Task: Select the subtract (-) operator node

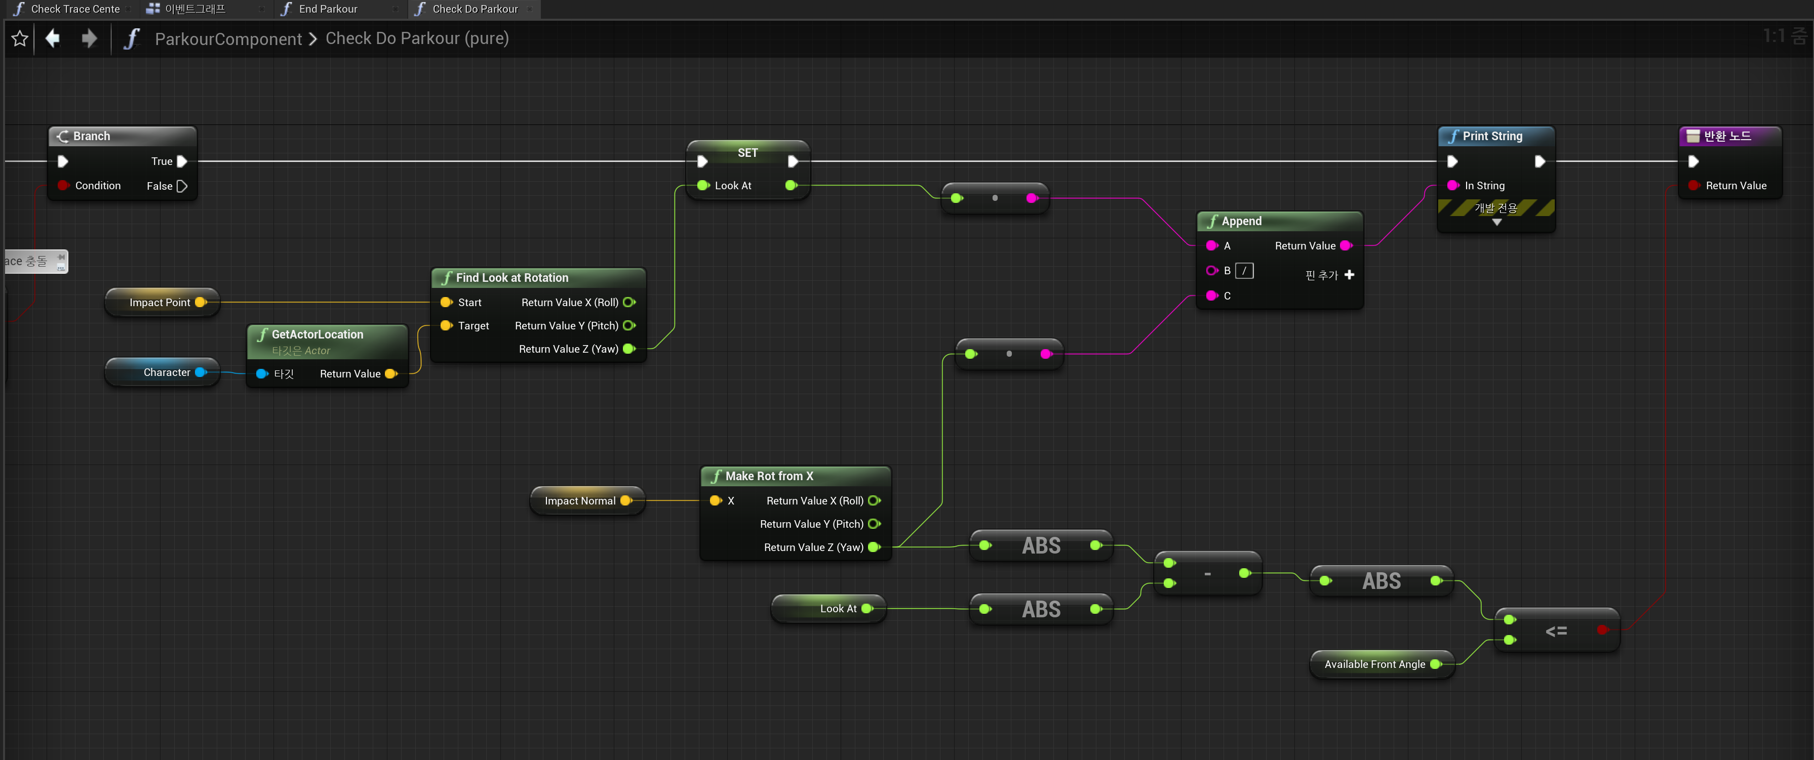Action: tap(1208, 573)
